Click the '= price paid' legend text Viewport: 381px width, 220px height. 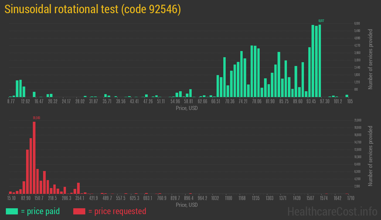40,211
